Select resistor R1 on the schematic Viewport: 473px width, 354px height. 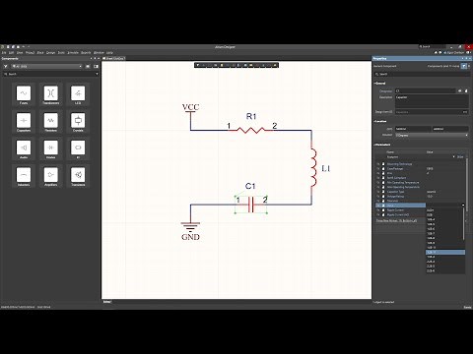[x=251, y=130]
